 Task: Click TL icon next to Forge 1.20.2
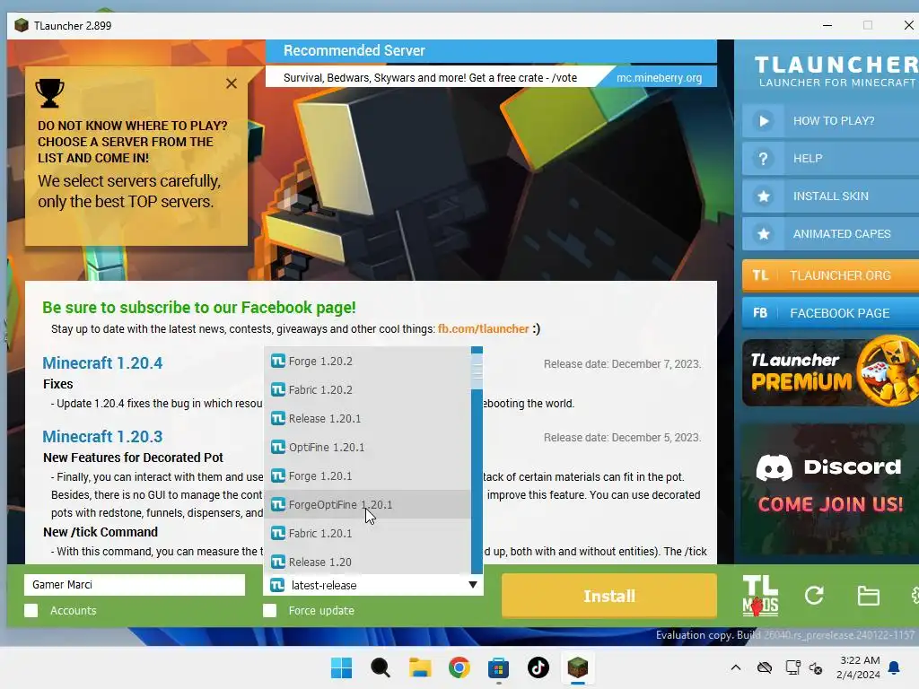click(278, 361)
